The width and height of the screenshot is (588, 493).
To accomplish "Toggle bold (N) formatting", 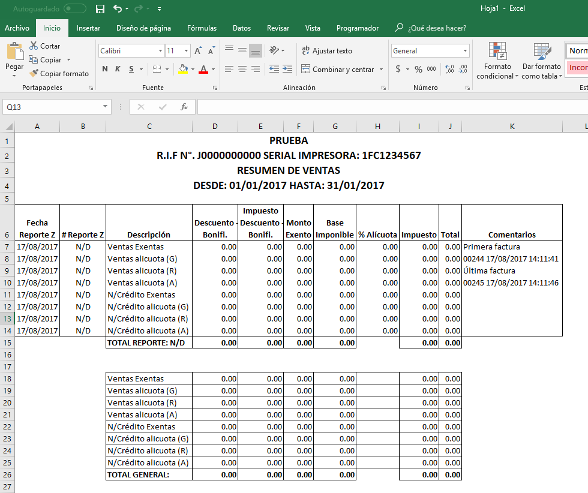I will 105,69.
